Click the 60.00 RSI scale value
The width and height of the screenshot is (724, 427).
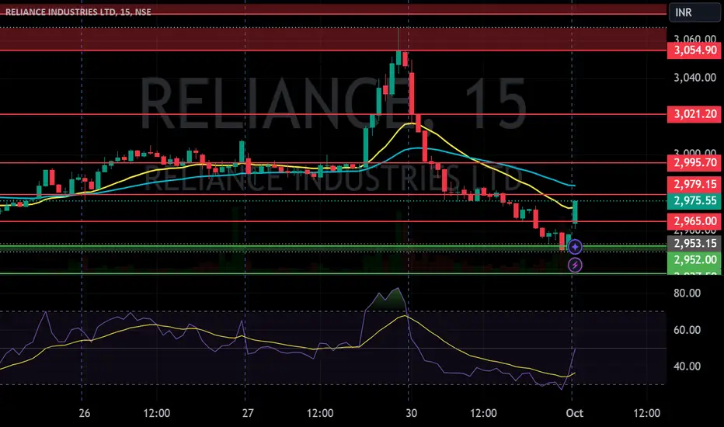pyautogui.click(x=687, y=330)
